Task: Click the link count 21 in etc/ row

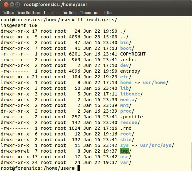Action: pyautogui.click(x=35, y=77)
